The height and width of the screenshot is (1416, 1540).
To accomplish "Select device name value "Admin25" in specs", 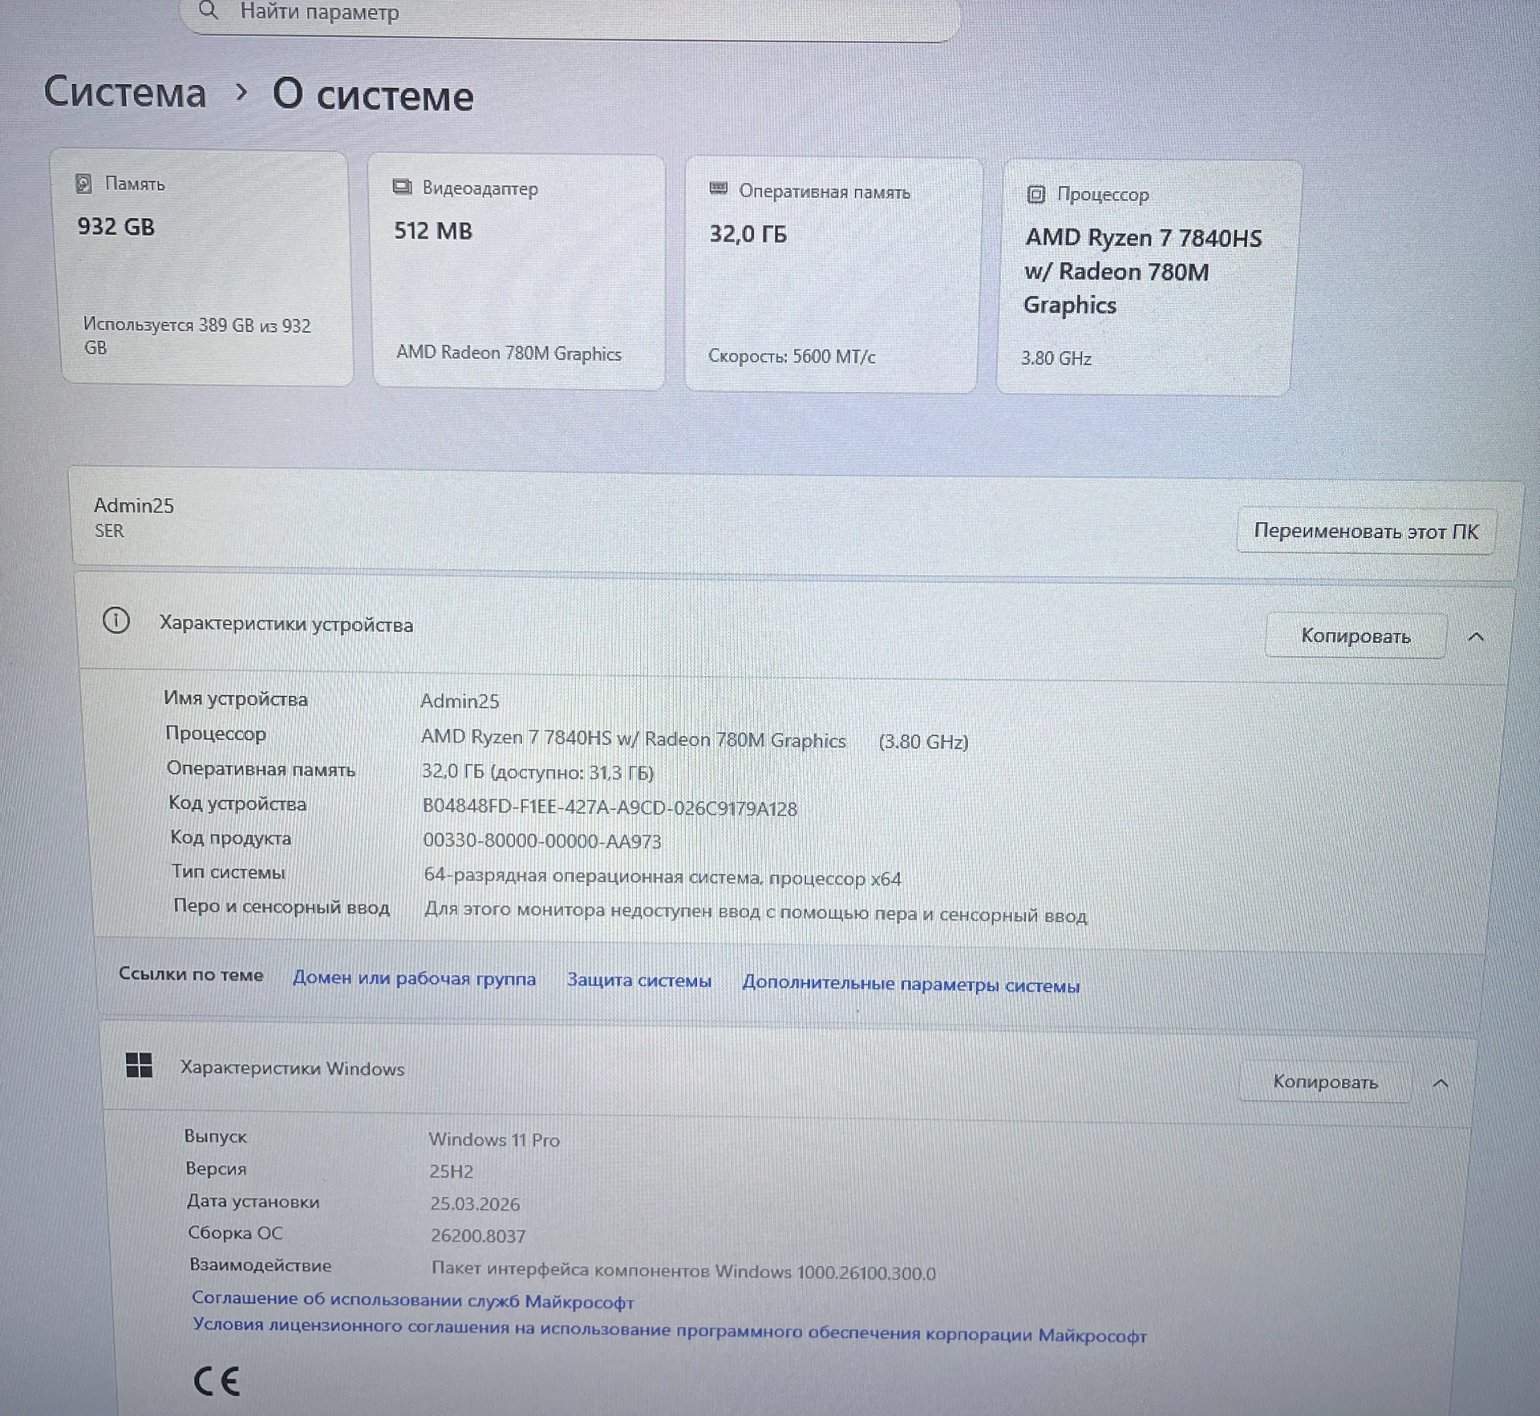I will tap(460, 701).
